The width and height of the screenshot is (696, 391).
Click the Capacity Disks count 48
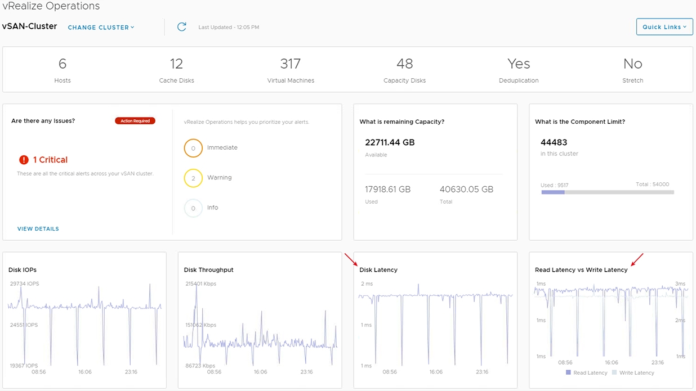tap(404, 64)
